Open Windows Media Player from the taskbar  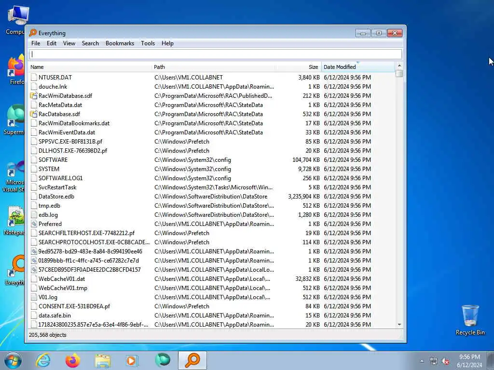[x=132, y=360]
